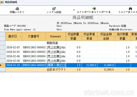Click the 発行数量 group header
The image size is (137, 97).
pos(123,34)
